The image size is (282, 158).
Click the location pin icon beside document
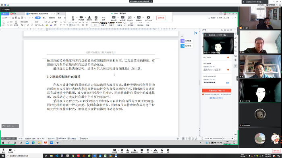(196, 33)
